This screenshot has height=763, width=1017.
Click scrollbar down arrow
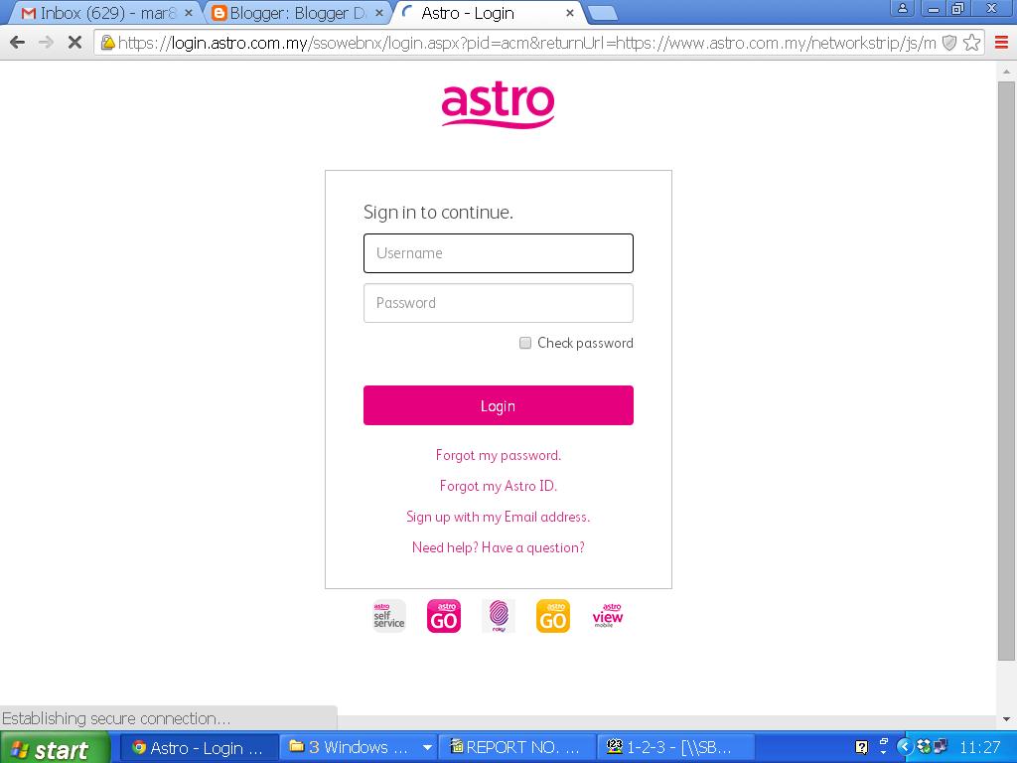point(1006,719)
